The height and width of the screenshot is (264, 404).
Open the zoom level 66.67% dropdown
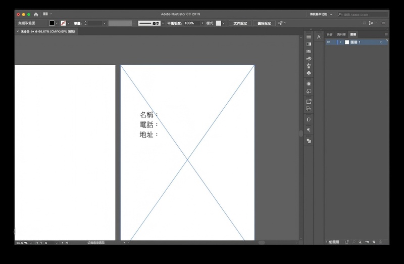click(31, 243)
